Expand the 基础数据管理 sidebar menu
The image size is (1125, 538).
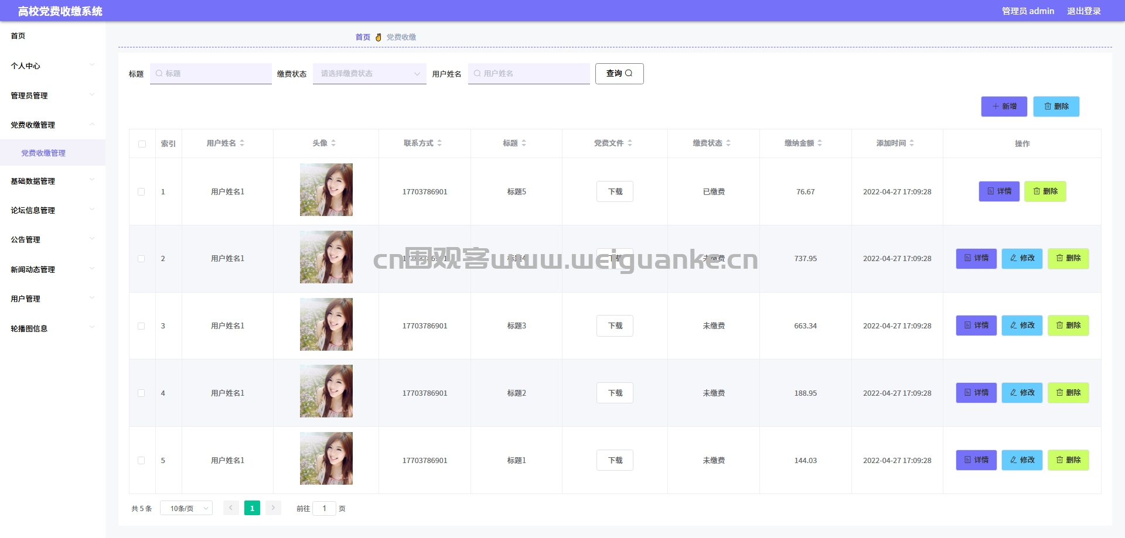click(x=53, y=181)
